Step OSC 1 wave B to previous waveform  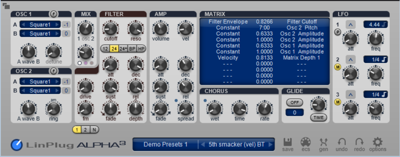coord(23,34)
